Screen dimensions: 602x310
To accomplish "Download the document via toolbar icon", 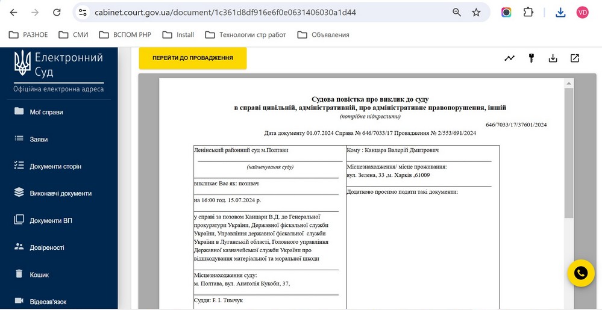I will tap(553, 58).
